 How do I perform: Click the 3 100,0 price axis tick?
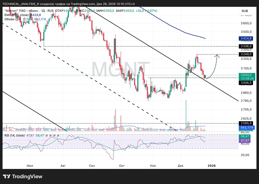pos(246,68)
